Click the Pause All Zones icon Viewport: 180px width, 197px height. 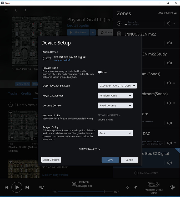coord(137,173)
